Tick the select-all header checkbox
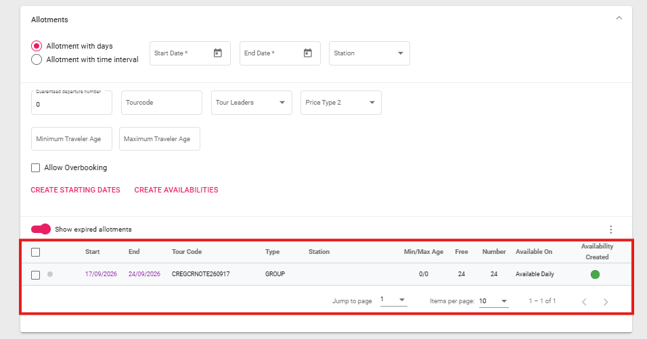647x339 pixels. 36,252
